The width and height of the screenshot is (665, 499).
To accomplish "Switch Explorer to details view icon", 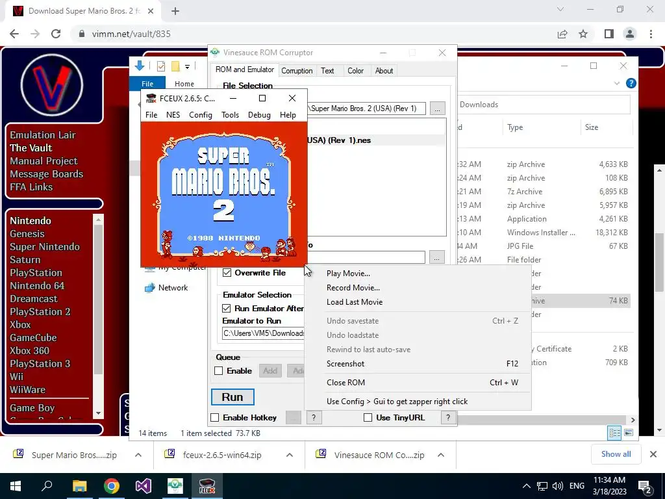I will (x=614, y=433).
